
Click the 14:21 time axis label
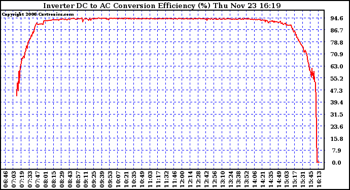263,179
